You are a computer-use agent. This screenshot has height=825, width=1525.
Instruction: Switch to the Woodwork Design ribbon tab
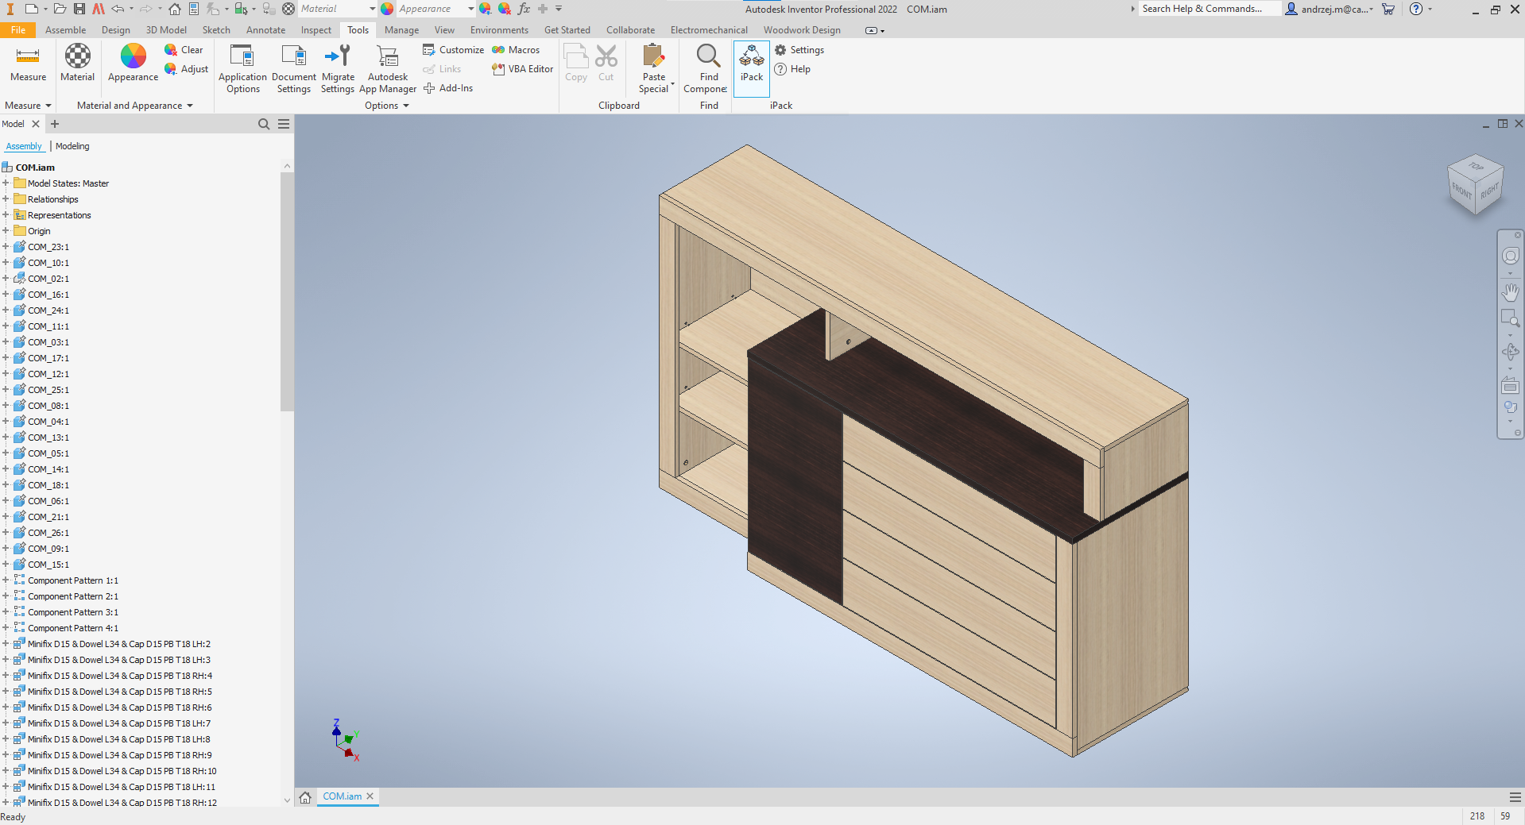[x=801, y=30]
